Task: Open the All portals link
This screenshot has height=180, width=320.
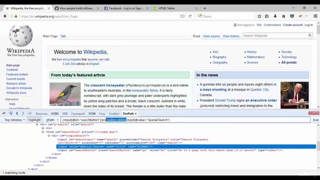Action: [289, 62]
